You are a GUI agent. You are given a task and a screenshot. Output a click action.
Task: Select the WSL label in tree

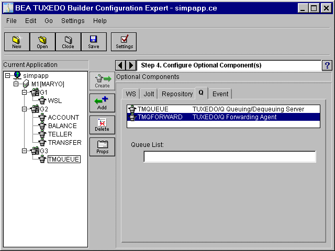pos(55,100)
